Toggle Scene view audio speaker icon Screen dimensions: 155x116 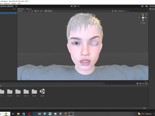pyautogui.click(x=38, y=11)
